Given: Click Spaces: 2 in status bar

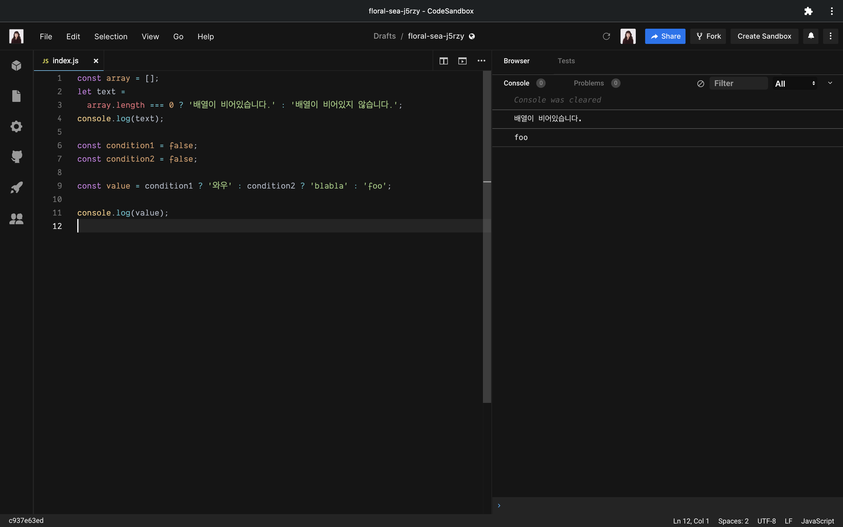Looking at the screenshot, I should (x=733, y=521).
